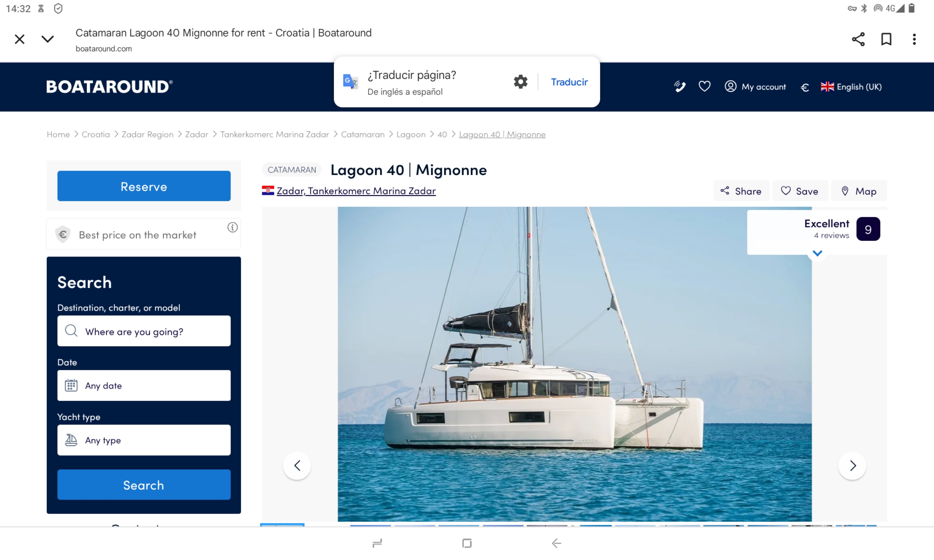This screenshot has width=934, height=560.
Task: Open the Any date picker
Action: [x=144, y=385]
